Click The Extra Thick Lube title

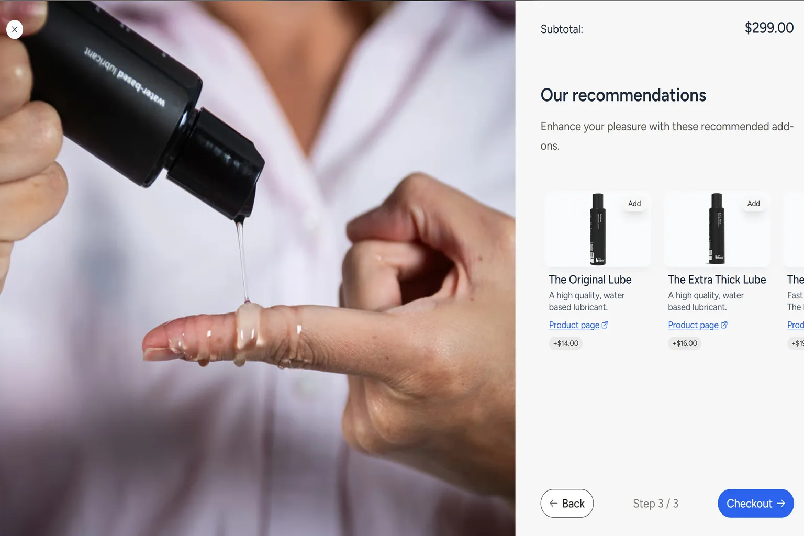pyautogui.click(x=717, y=280)
